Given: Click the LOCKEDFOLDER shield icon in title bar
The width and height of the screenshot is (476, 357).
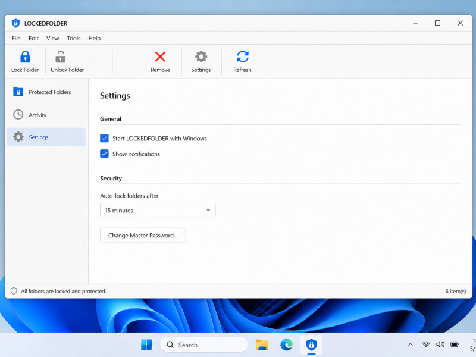Looking at the screenshot, I should point(15,23).
